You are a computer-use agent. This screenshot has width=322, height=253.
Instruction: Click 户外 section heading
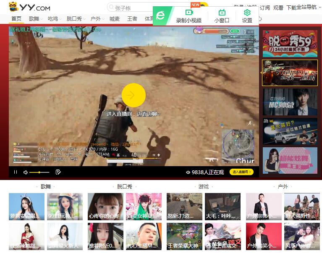click(x=283, y=186)
